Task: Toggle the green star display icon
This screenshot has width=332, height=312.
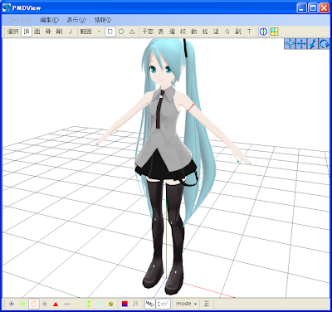Action: coord(22,304)
